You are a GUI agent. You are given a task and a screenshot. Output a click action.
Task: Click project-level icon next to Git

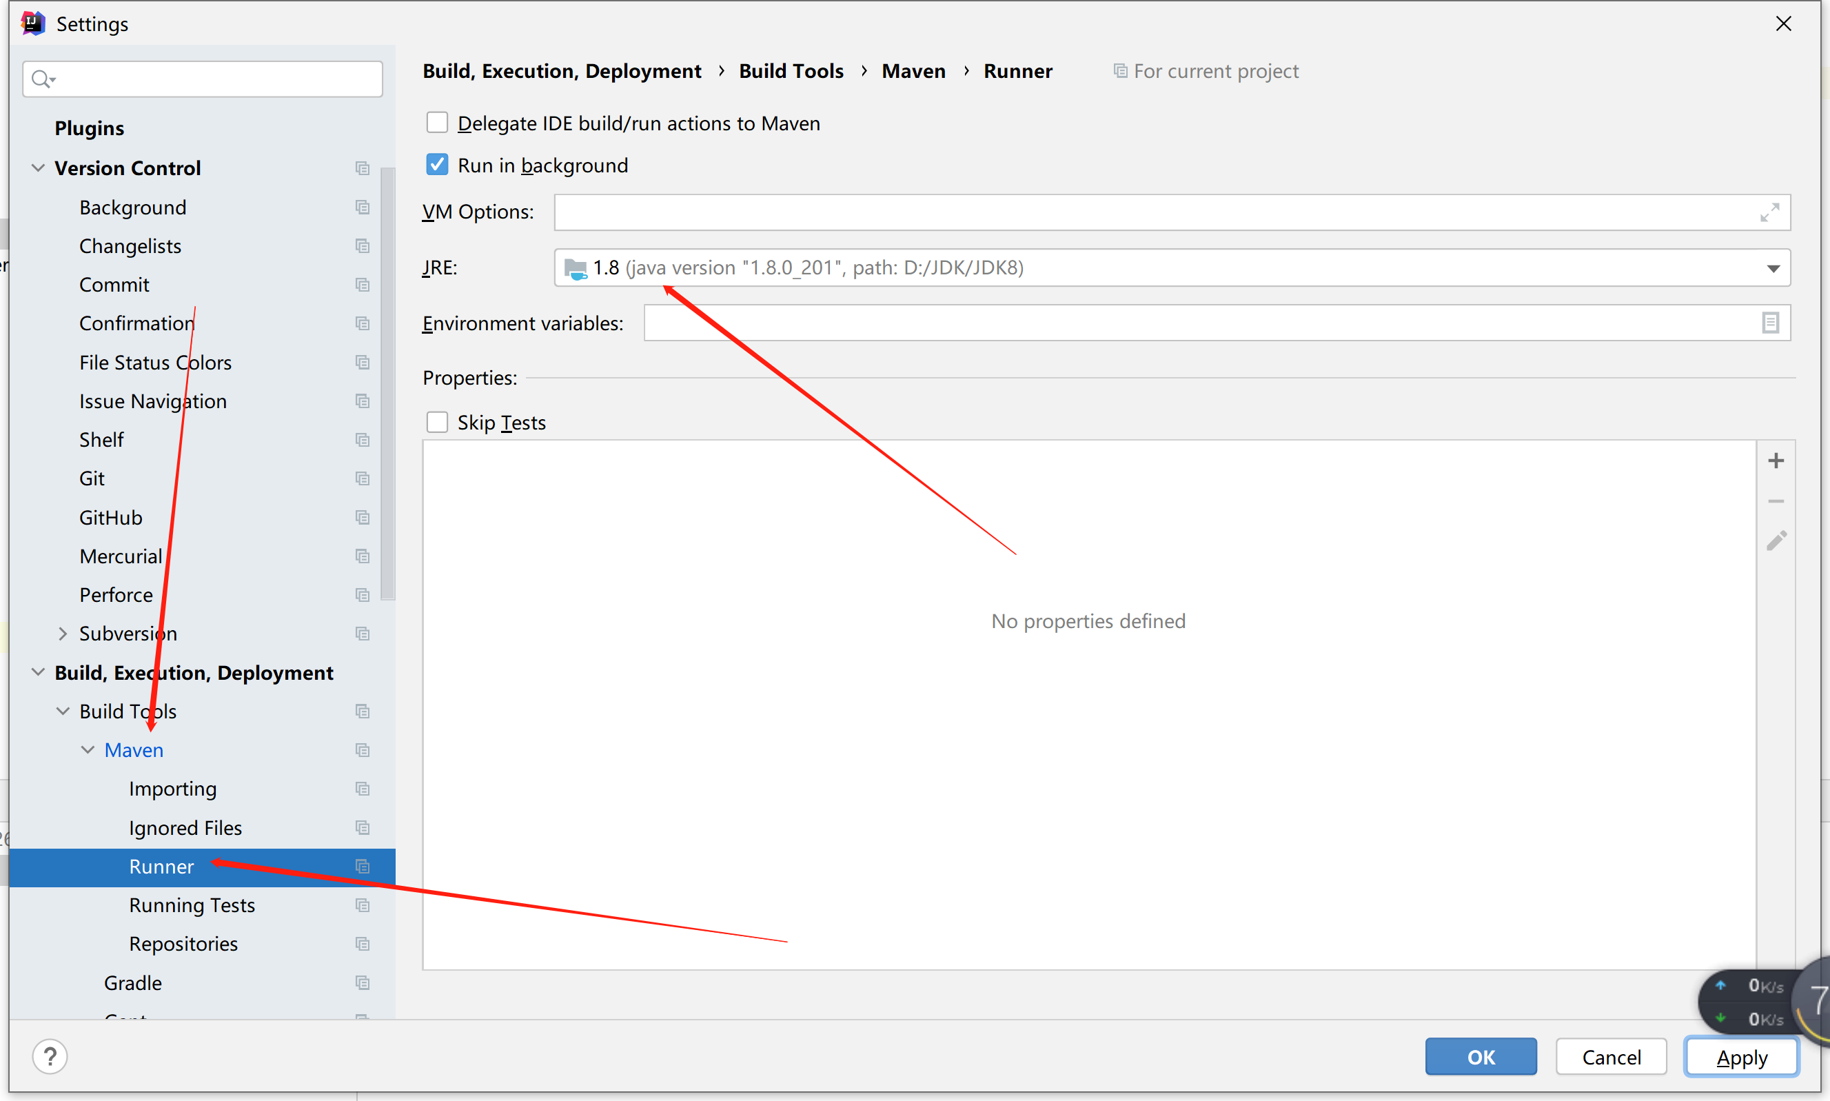click(x=362, y=478)
